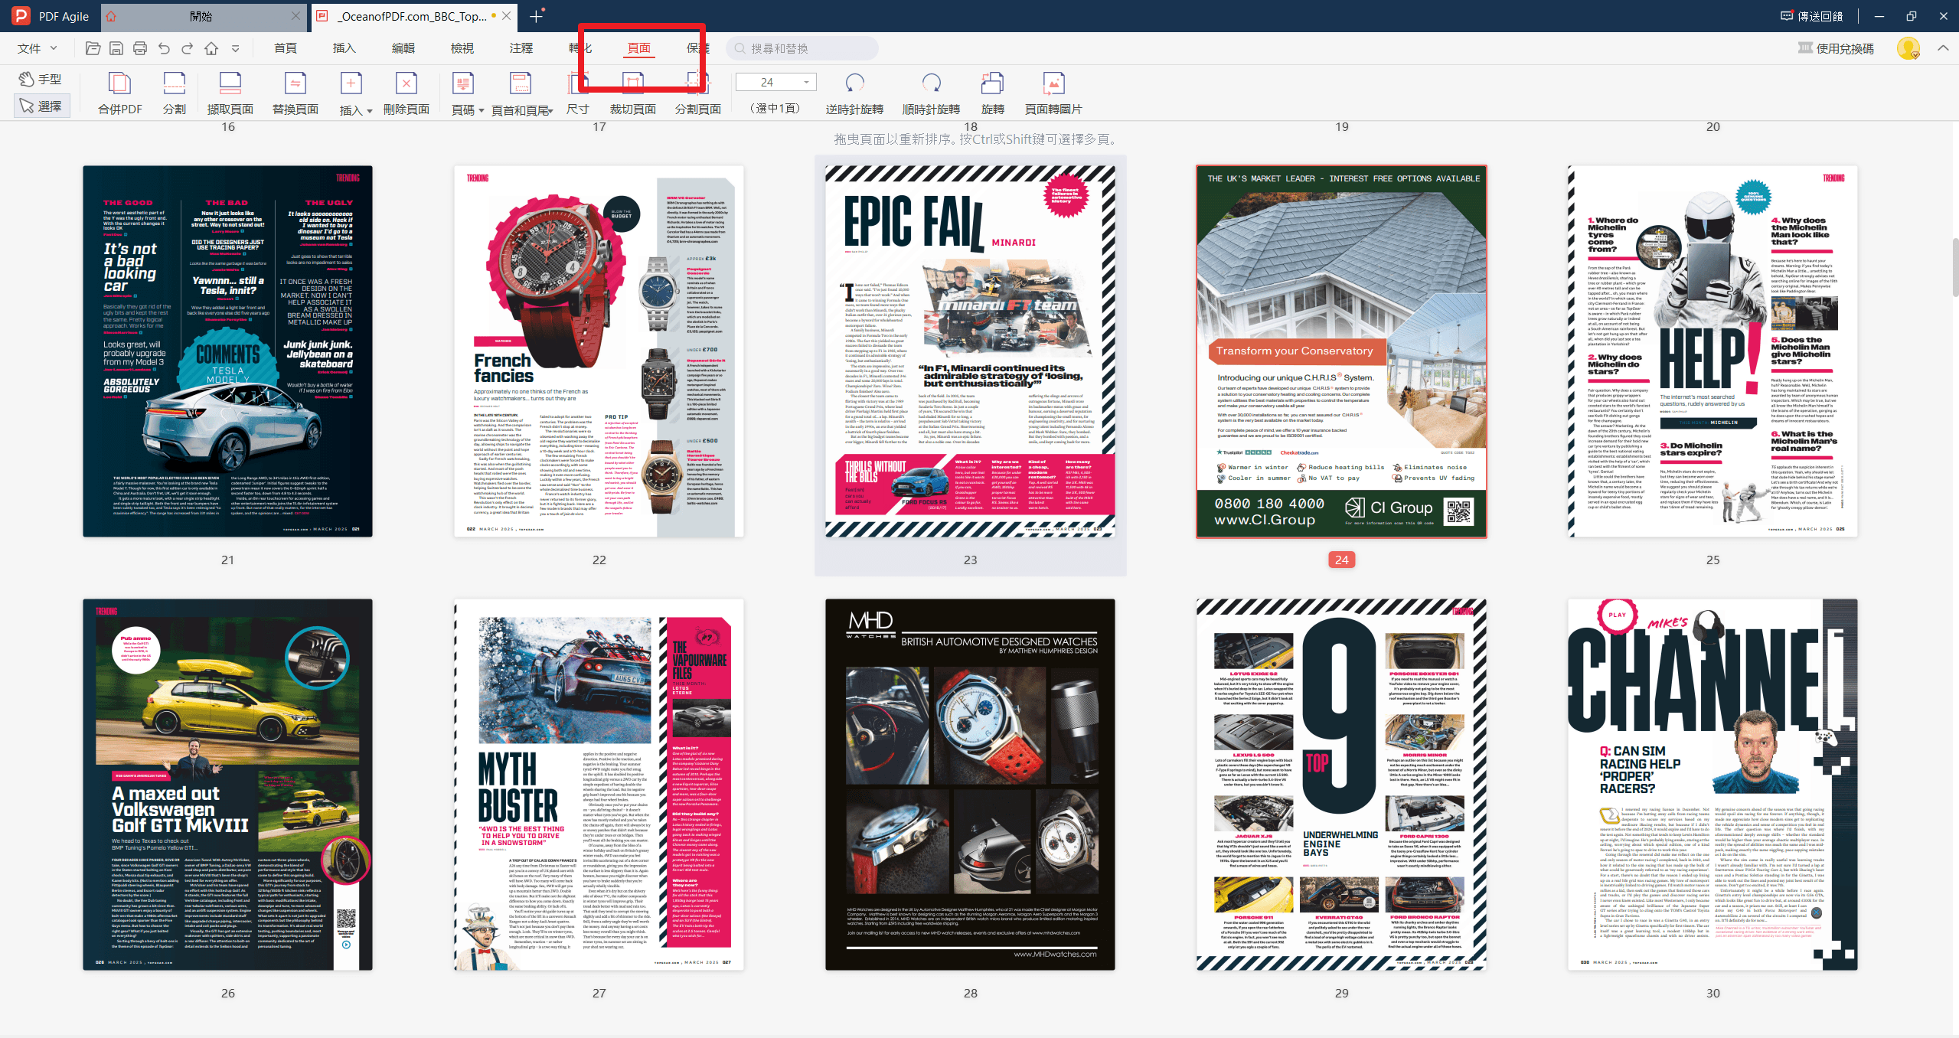This screenshot has width=1959, height=1038.
Task: Switch to the 插入 ribbon tab
Action: coord(344,48)
